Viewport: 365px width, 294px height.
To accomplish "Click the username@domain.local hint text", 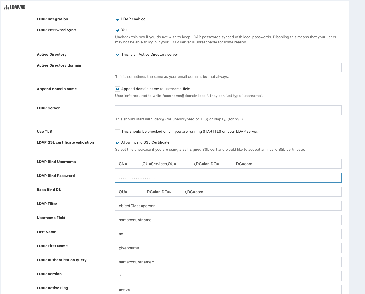I will 189,96.
